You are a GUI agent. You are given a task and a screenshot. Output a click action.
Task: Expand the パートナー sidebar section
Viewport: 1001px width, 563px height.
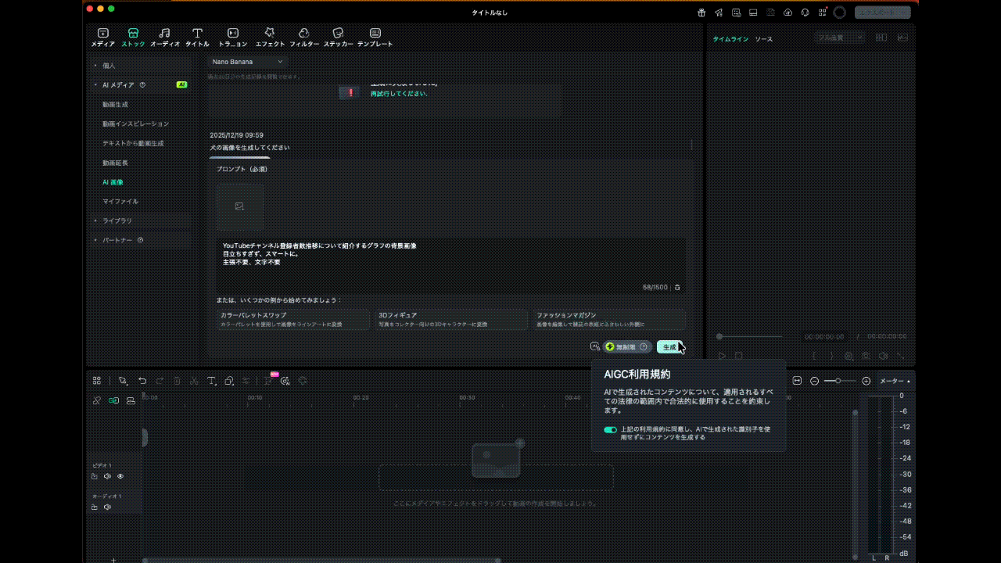(x=119, y=240)
